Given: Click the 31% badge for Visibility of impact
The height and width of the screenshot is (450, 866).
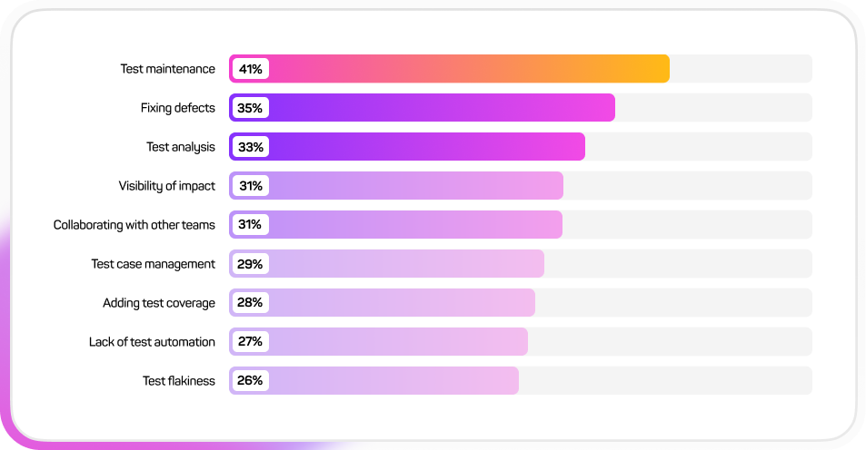Looking at the screenshot, I should pyautogui.click(x=251, y=186).
